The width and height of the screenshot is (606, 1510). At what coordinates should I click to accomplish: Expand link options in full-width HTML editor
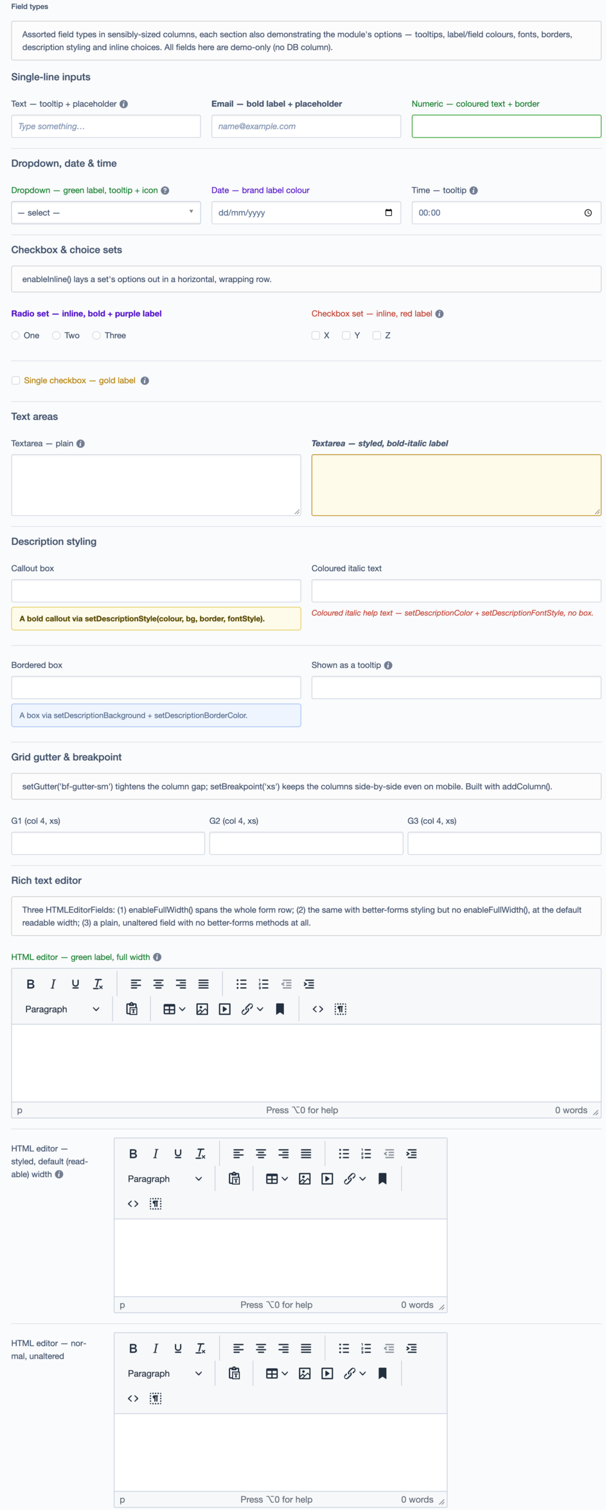click(260, 1009)
